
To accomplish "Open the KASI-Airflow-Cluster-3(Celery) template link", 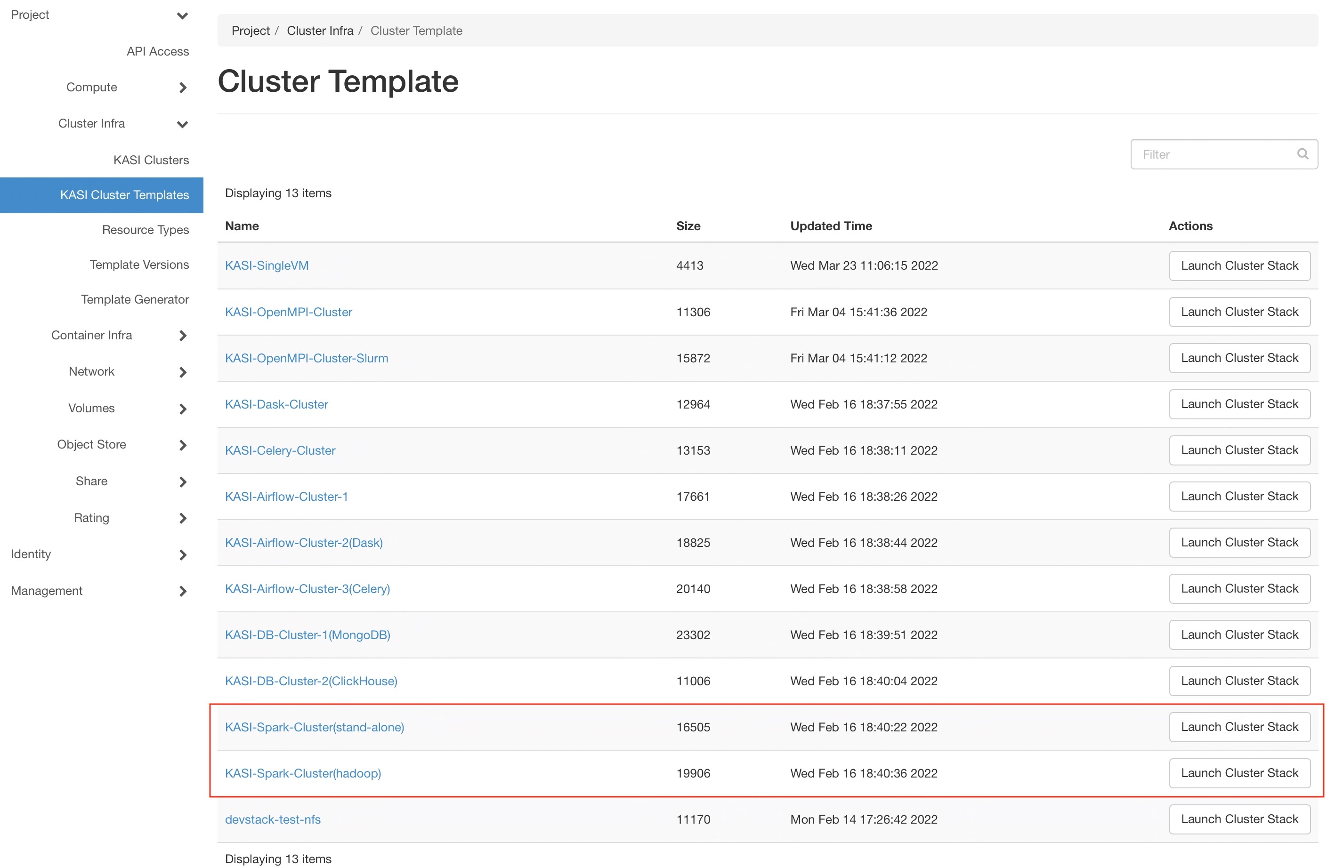I will click(x=307, y=589).
